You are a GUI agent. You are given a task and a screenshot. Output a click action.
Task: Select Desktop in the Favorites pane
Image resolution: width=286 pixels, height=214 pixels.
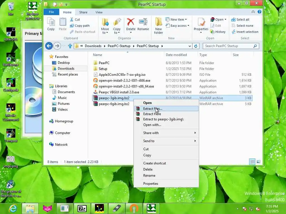(64, 63)
